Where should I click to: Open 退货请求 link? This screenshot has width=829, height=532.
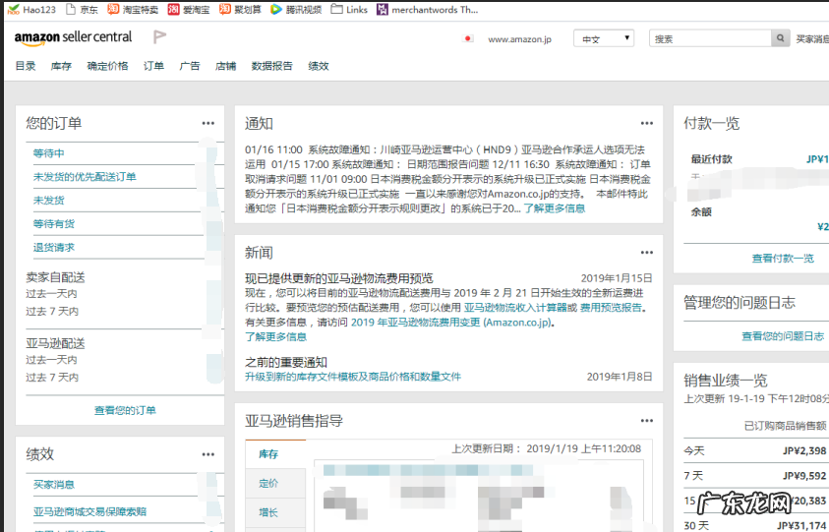54,248
